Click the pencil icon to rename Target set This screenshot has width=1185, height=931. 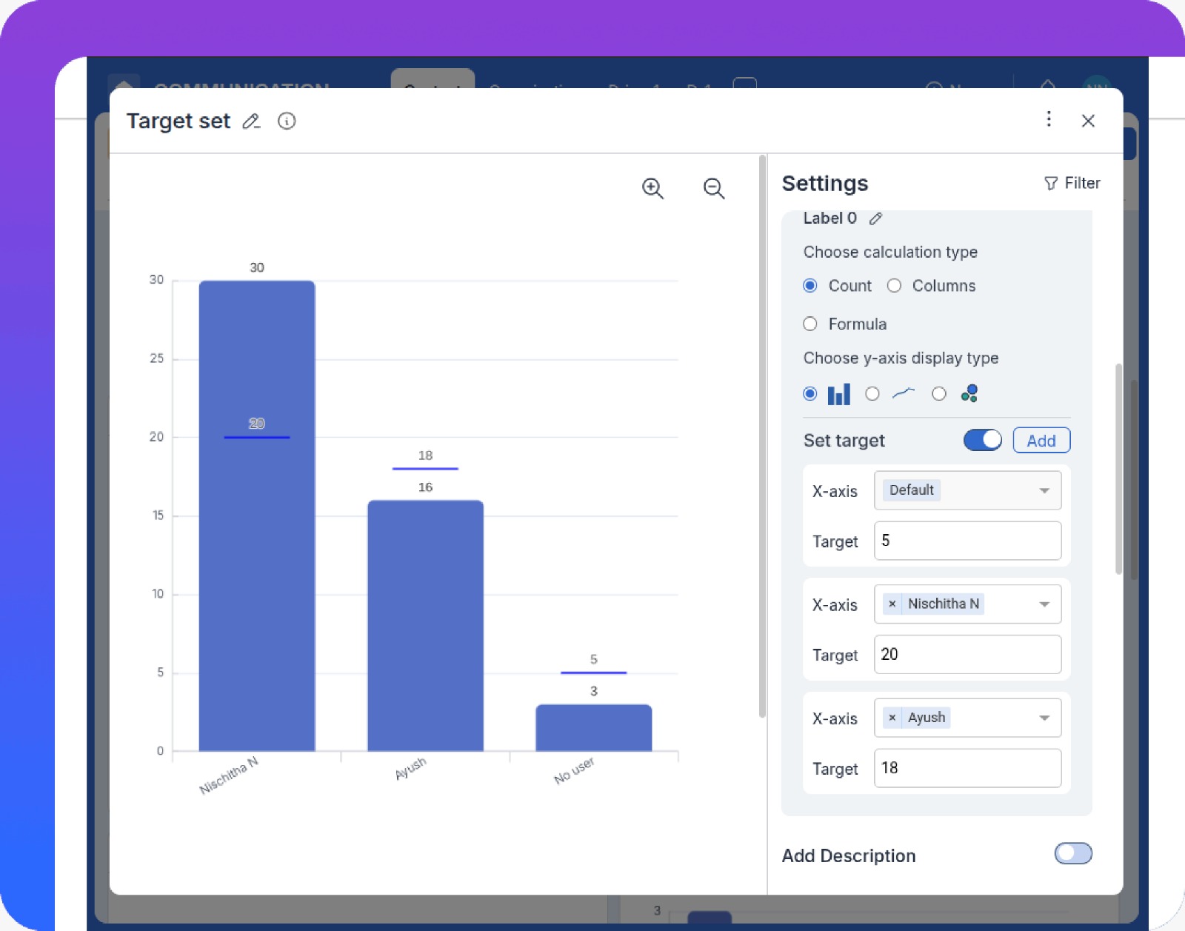[251, 121]
